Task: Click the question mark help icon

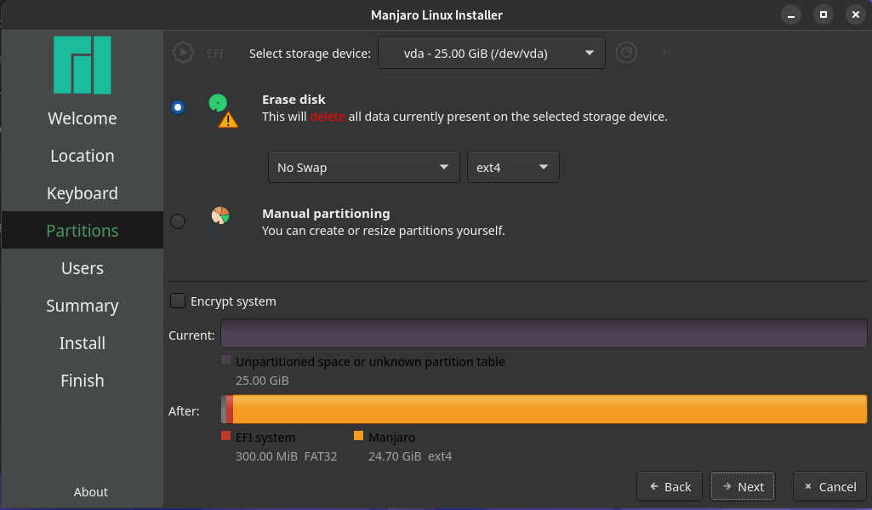Action: pyautogui.click(x=664, y=54)
